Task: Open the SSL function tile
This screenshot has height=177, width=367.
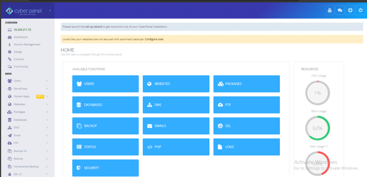Action: click(247, 126)
